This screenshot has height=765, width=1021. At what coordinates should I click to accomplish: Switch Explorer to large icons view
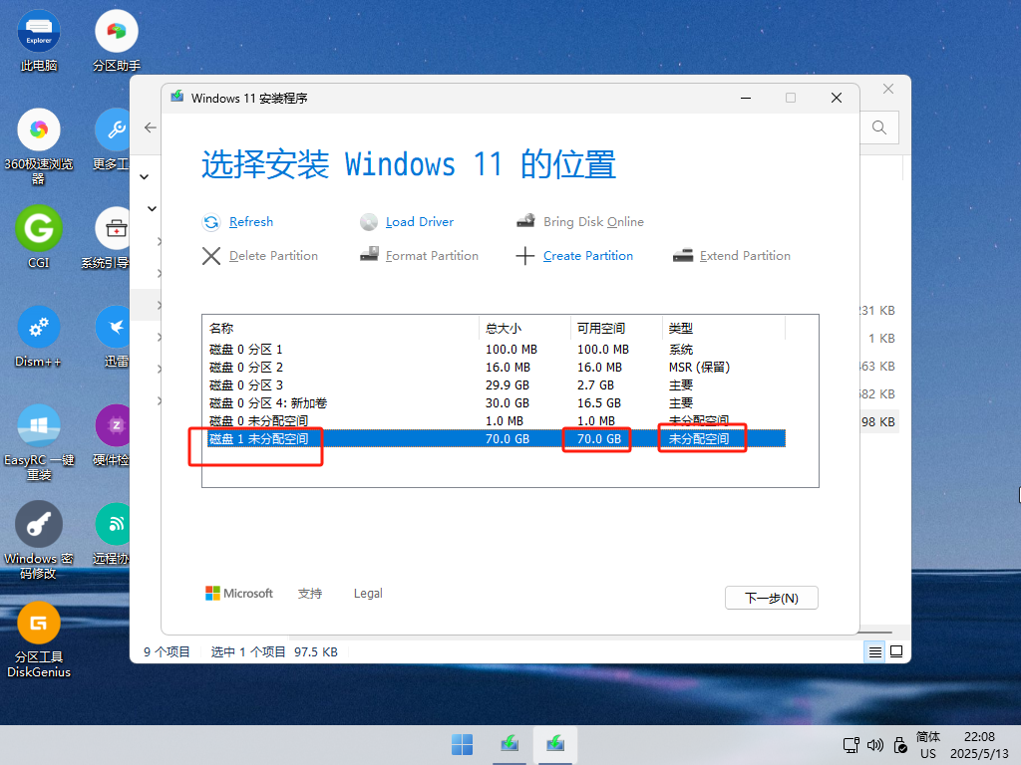point(896,651)
